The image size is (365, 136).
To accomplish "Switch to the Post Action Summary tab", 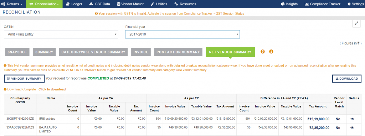I will [x=178, y=52].
